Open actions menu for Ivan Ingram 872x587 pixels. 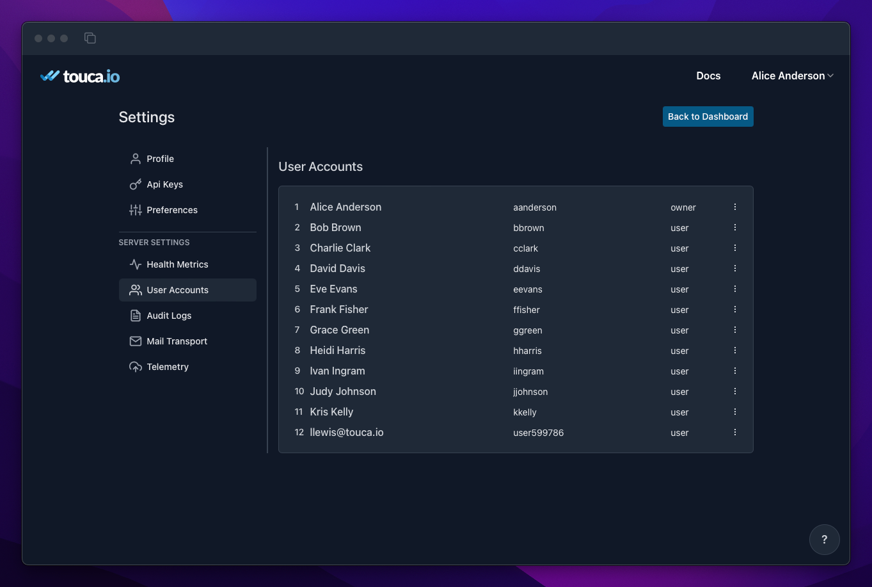coord(735,371)
